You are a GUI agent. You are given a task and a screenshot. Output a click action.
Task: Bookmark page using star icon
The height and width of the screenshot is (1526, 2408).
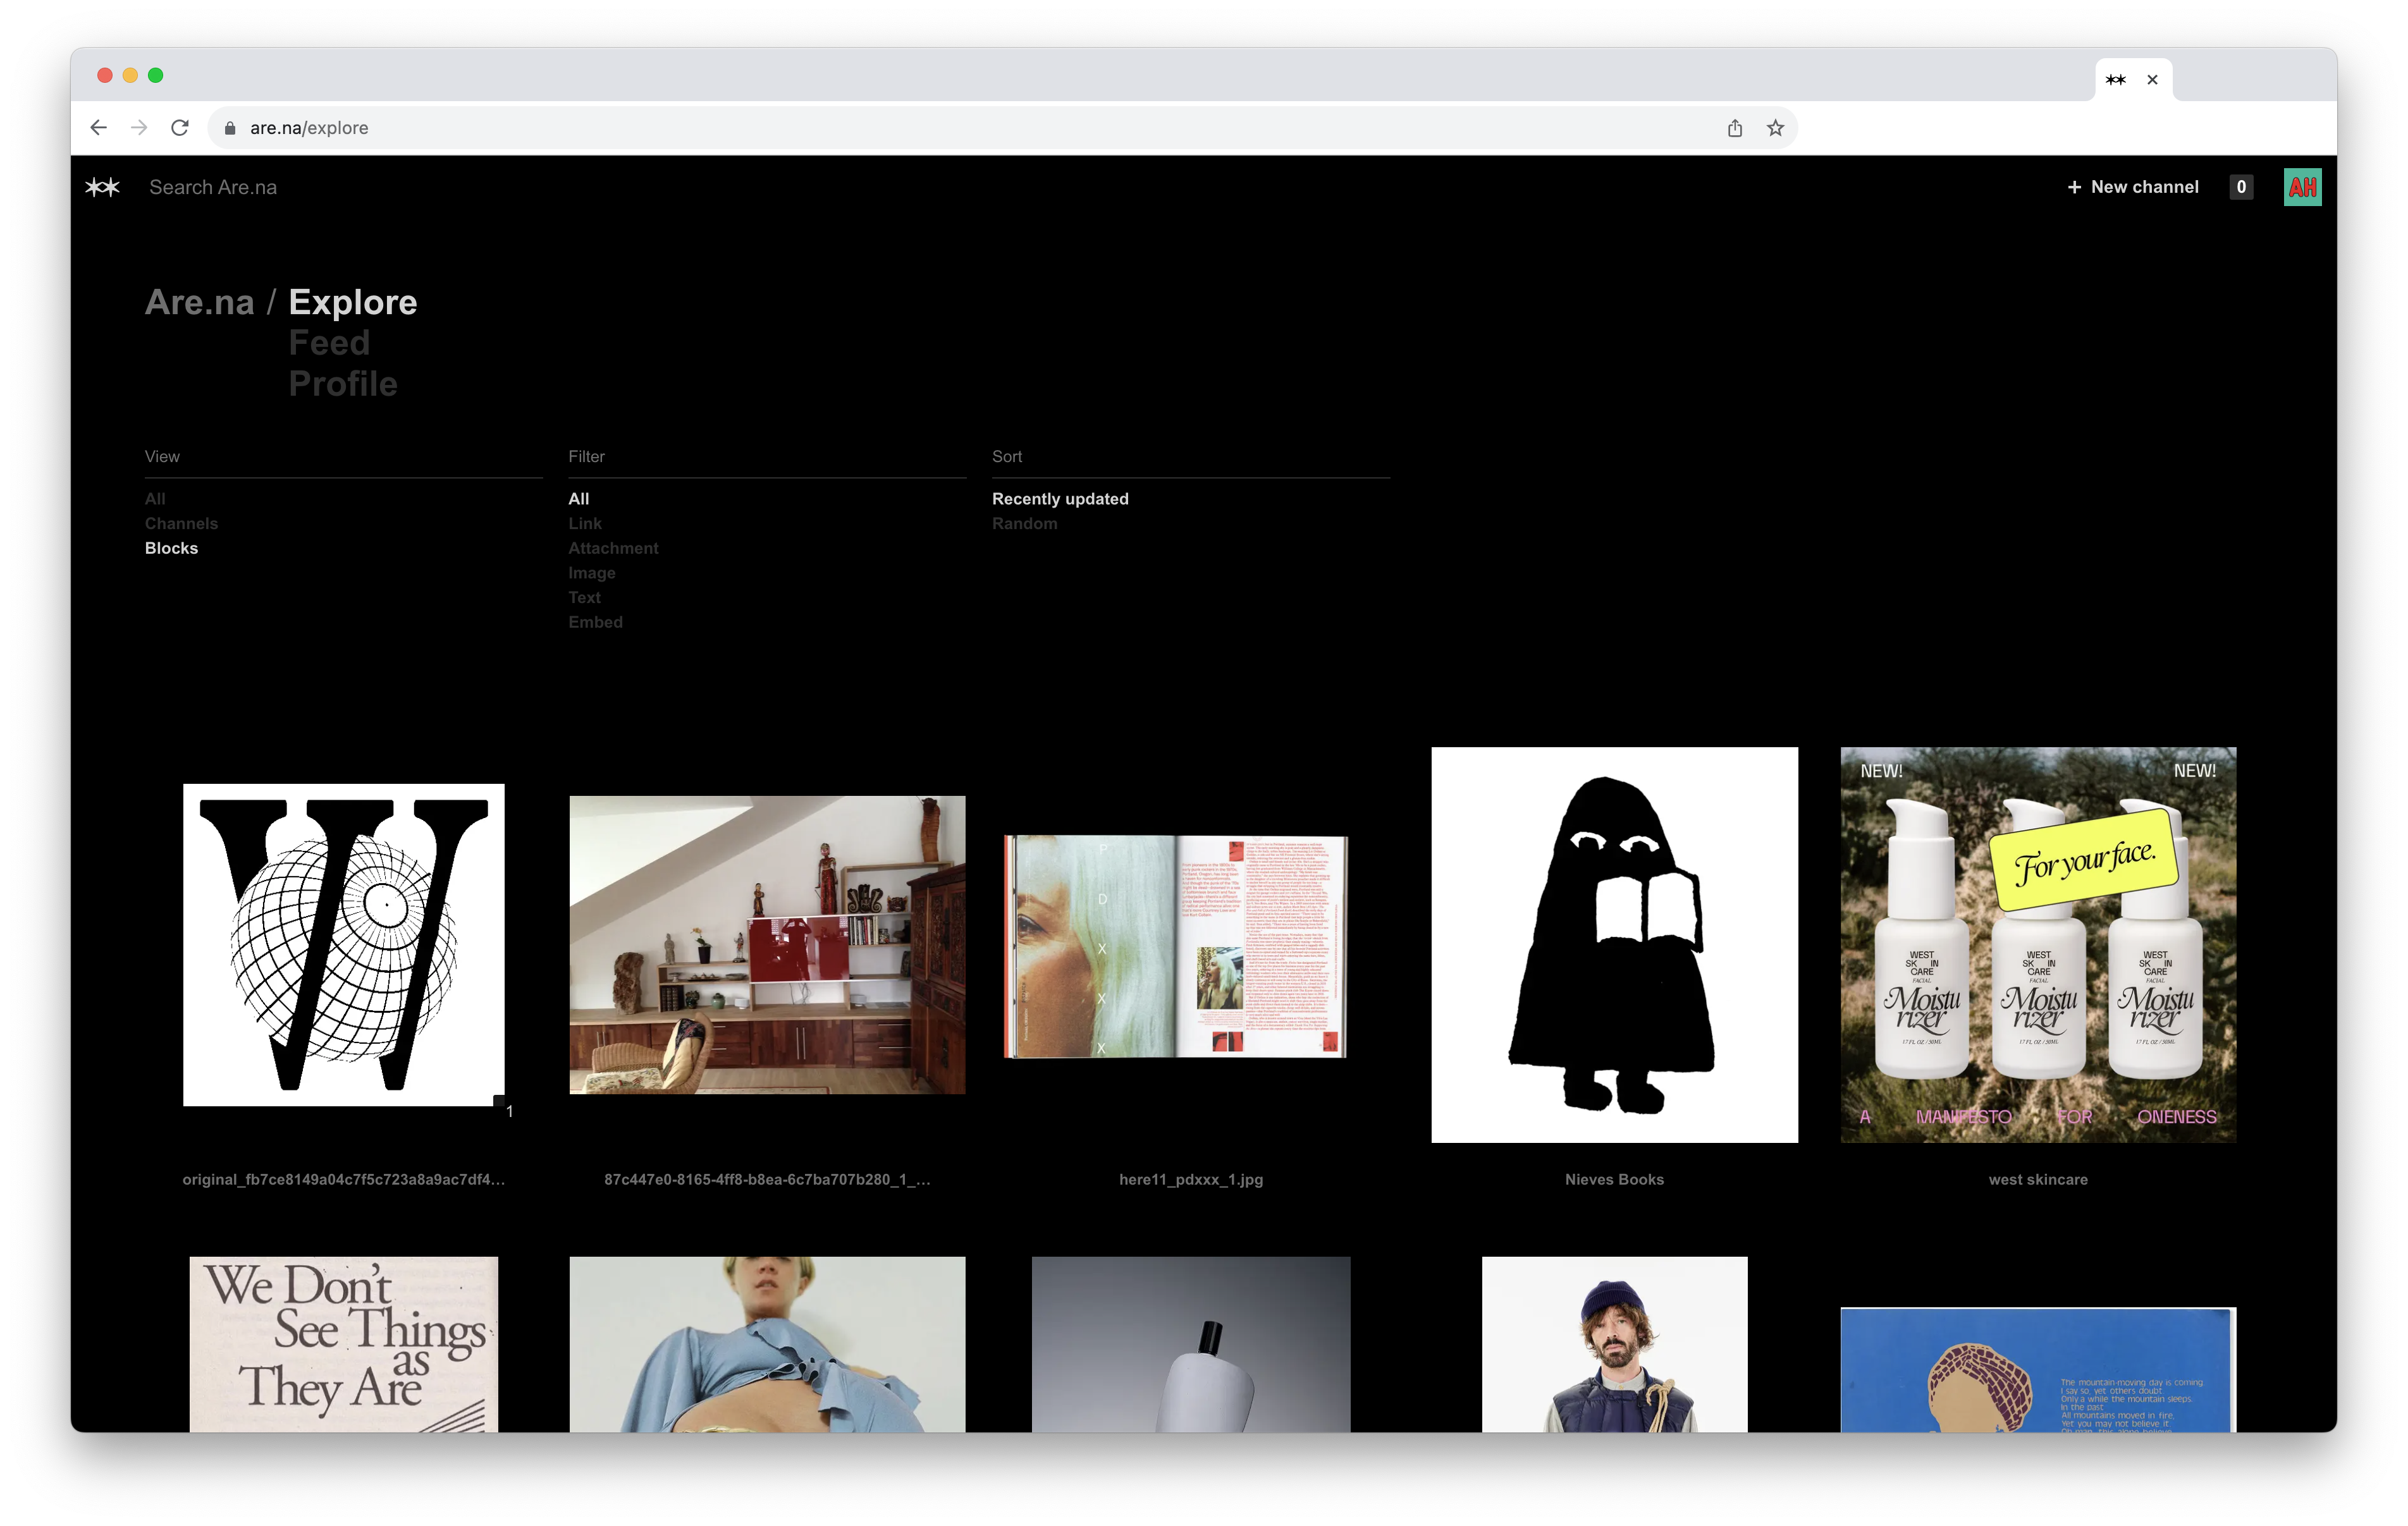pyautogui.click(x=1775, y=128)
